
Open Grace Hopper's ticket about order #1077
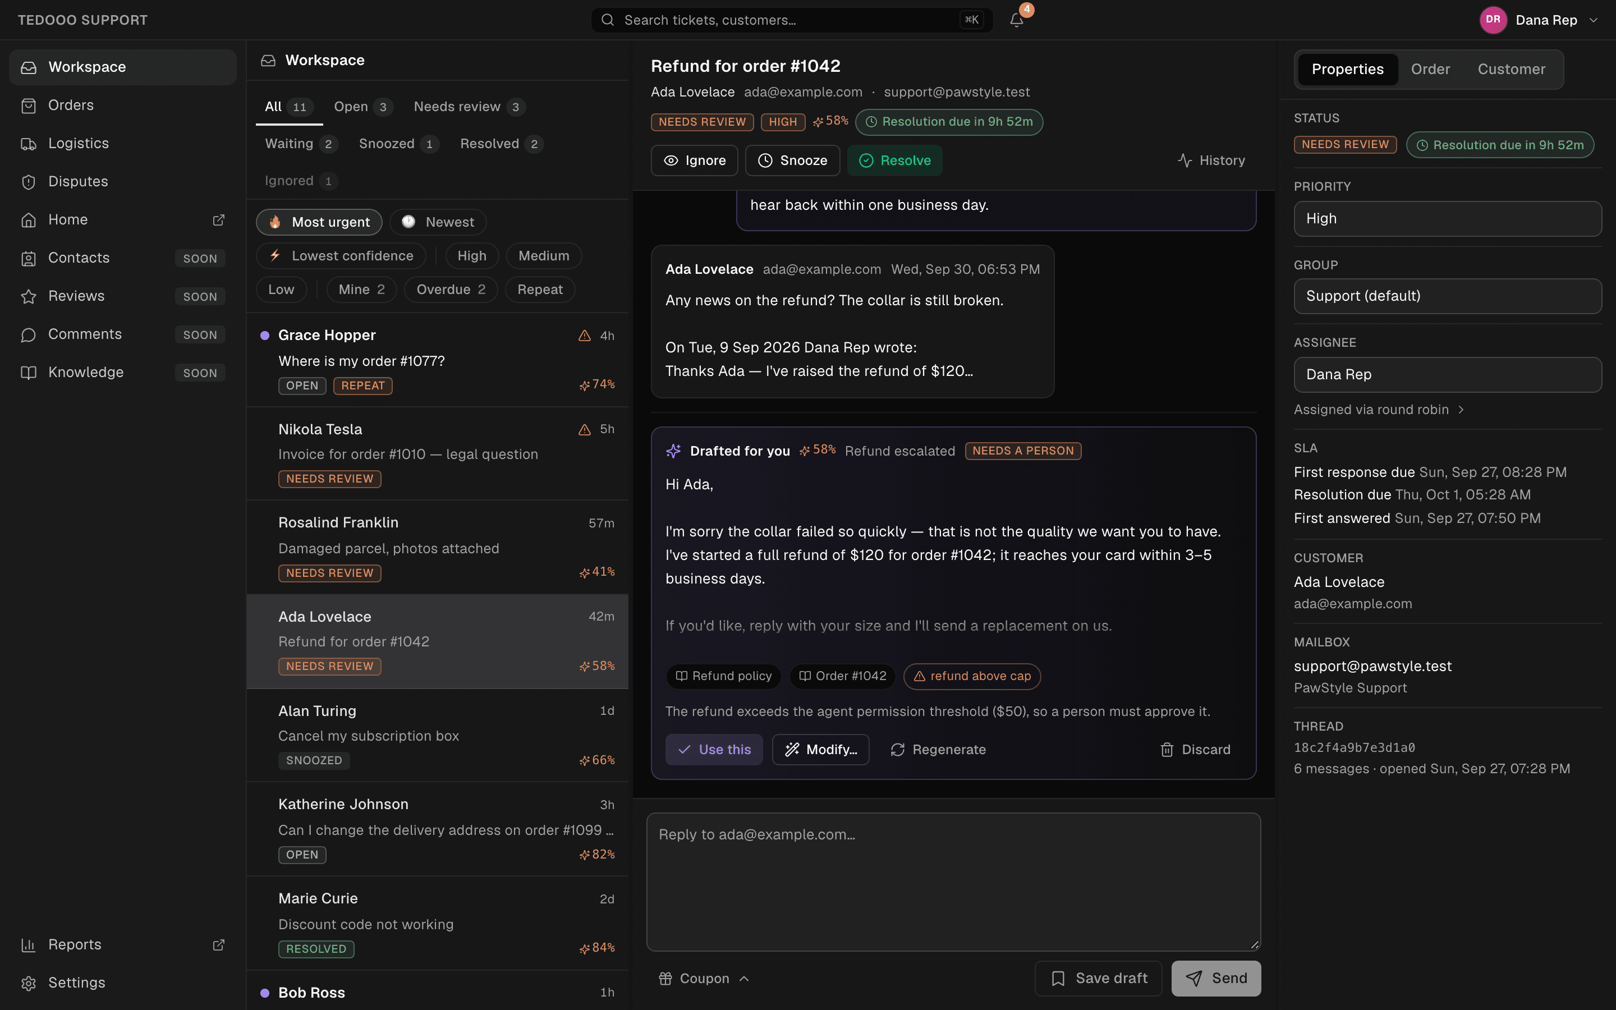(x=438, y=360)
